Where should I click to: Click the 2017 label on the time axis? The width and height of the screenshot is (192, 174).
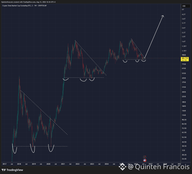[5, 164]
